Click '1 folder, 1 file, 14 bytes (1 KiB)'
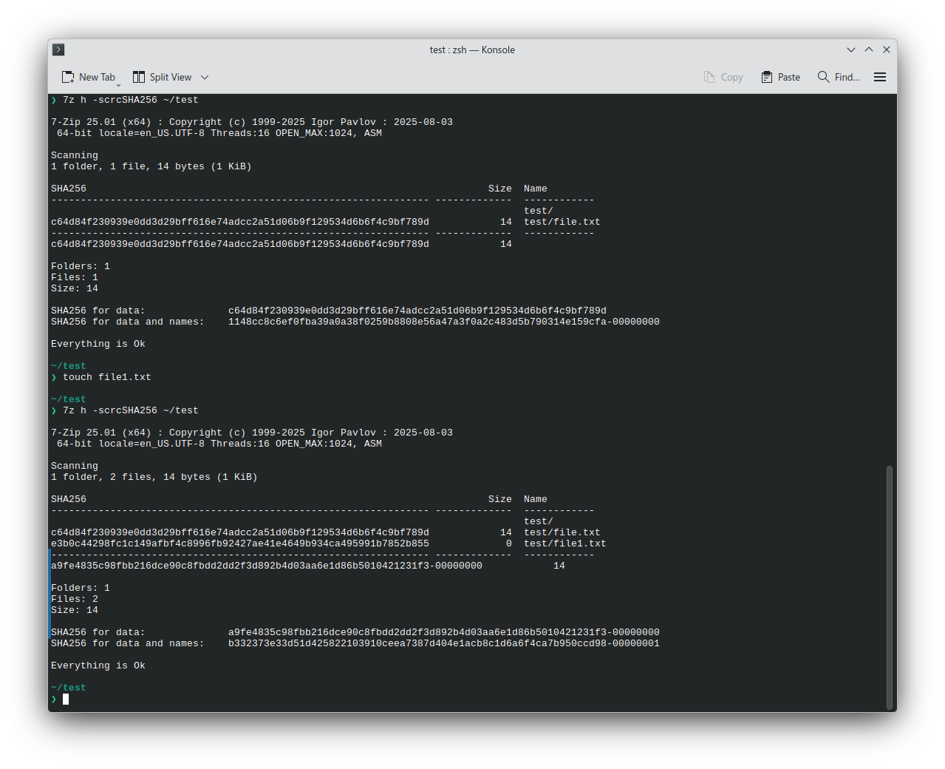The height and width of the screenshot is (769, 945). pyautogui.click(x=151, y=166)
